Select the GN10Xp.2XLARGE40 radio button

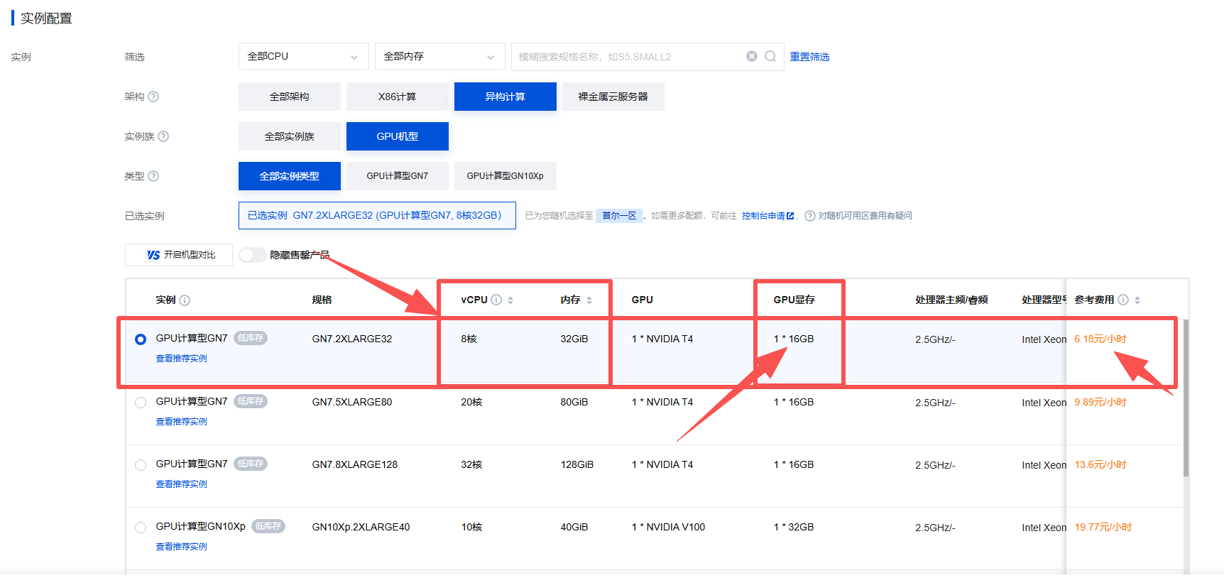pyautogui.click(x=141, y=528)
